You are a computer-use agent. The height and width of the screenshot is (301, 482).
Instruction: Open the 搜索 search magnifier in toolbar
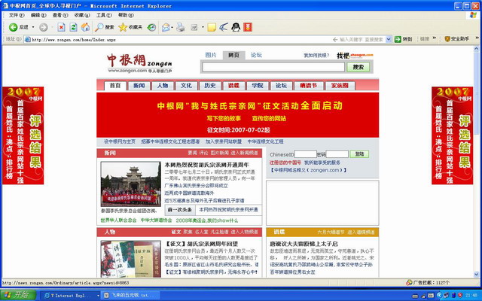point(104,27)
